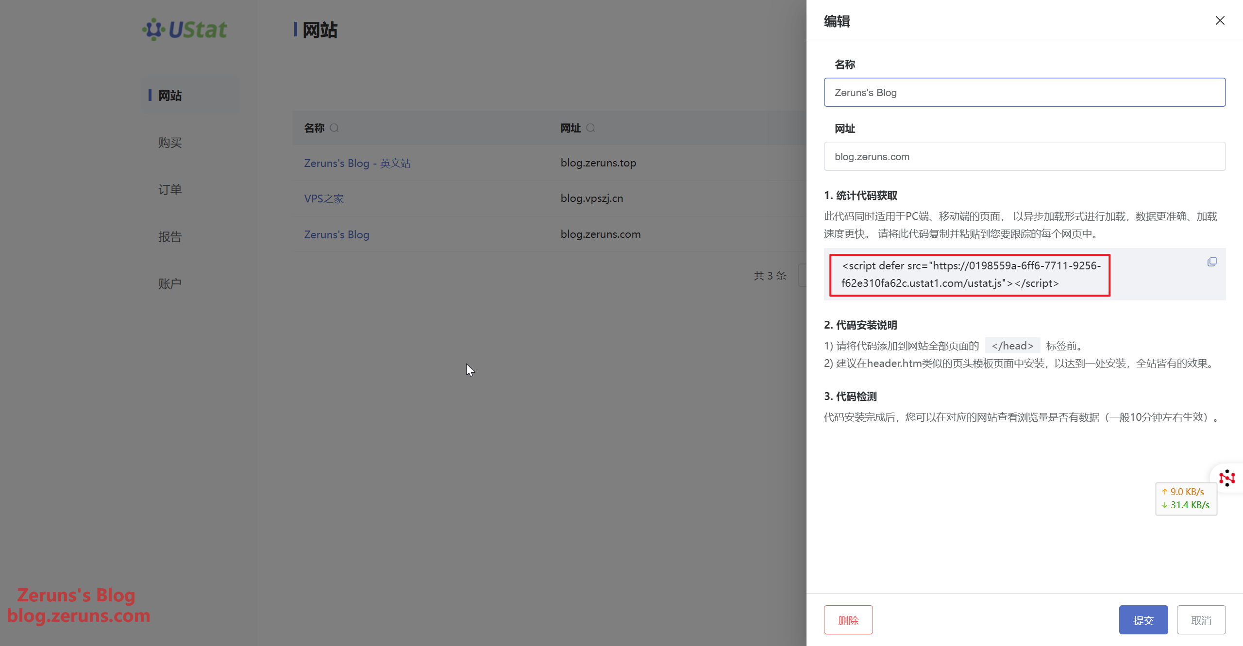Open 购买 in the sidebar
This screenshot has height=646, width=1243.
point(170,143)
